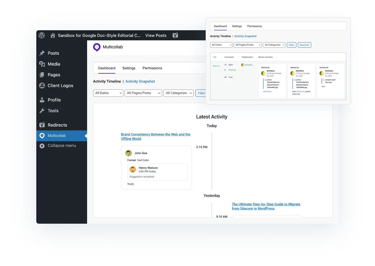Screen dimensions: 375x266
Task: Click the purple Multicollab logo in the page header
Action: (97, 47)
